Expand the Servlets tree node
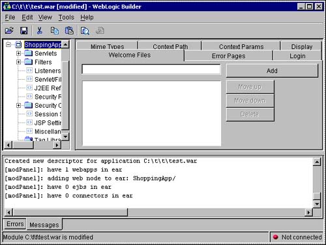Viewport: 326px width, 245px height. coord(19,53)
